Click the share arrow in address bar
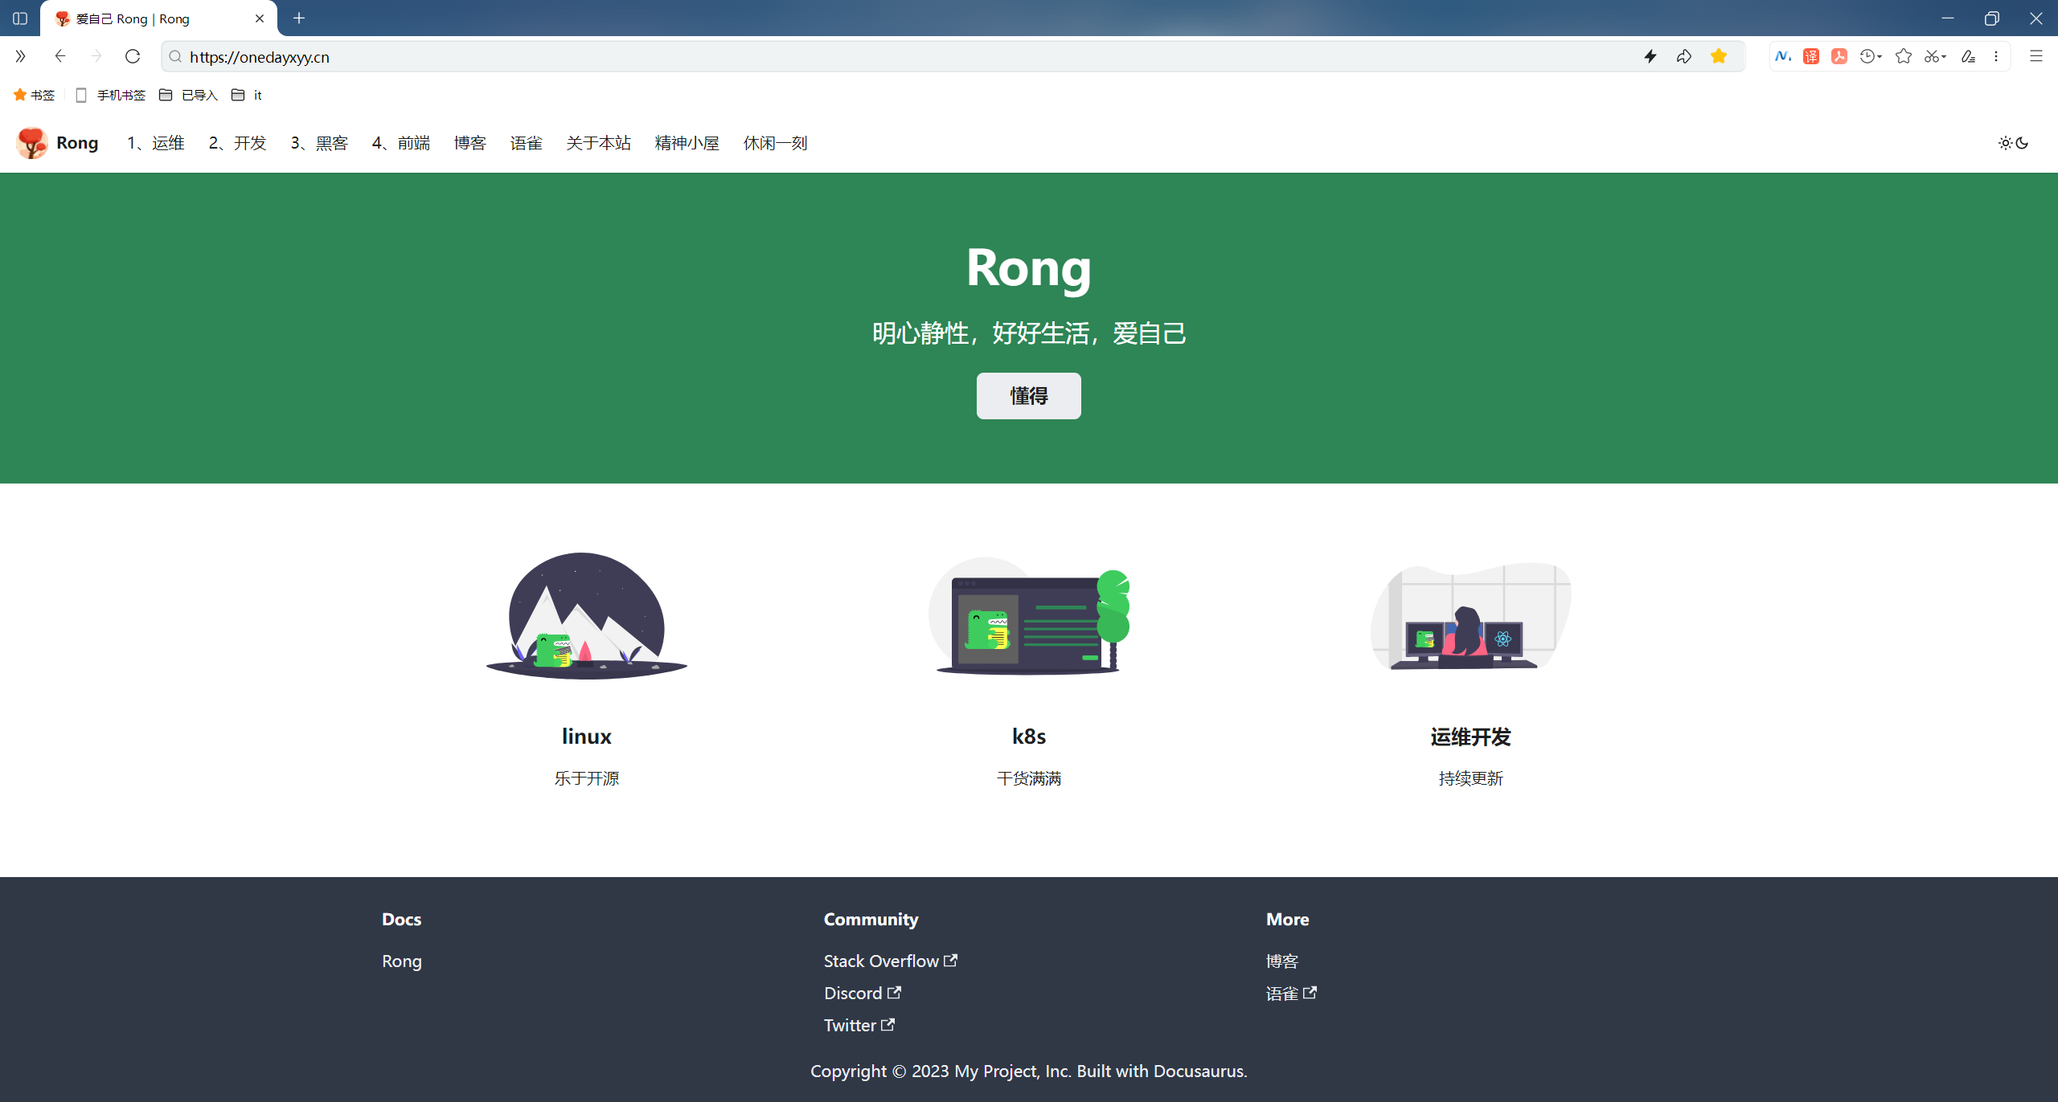This screenshot has width=2058, height=1102. coord(1684,56)
